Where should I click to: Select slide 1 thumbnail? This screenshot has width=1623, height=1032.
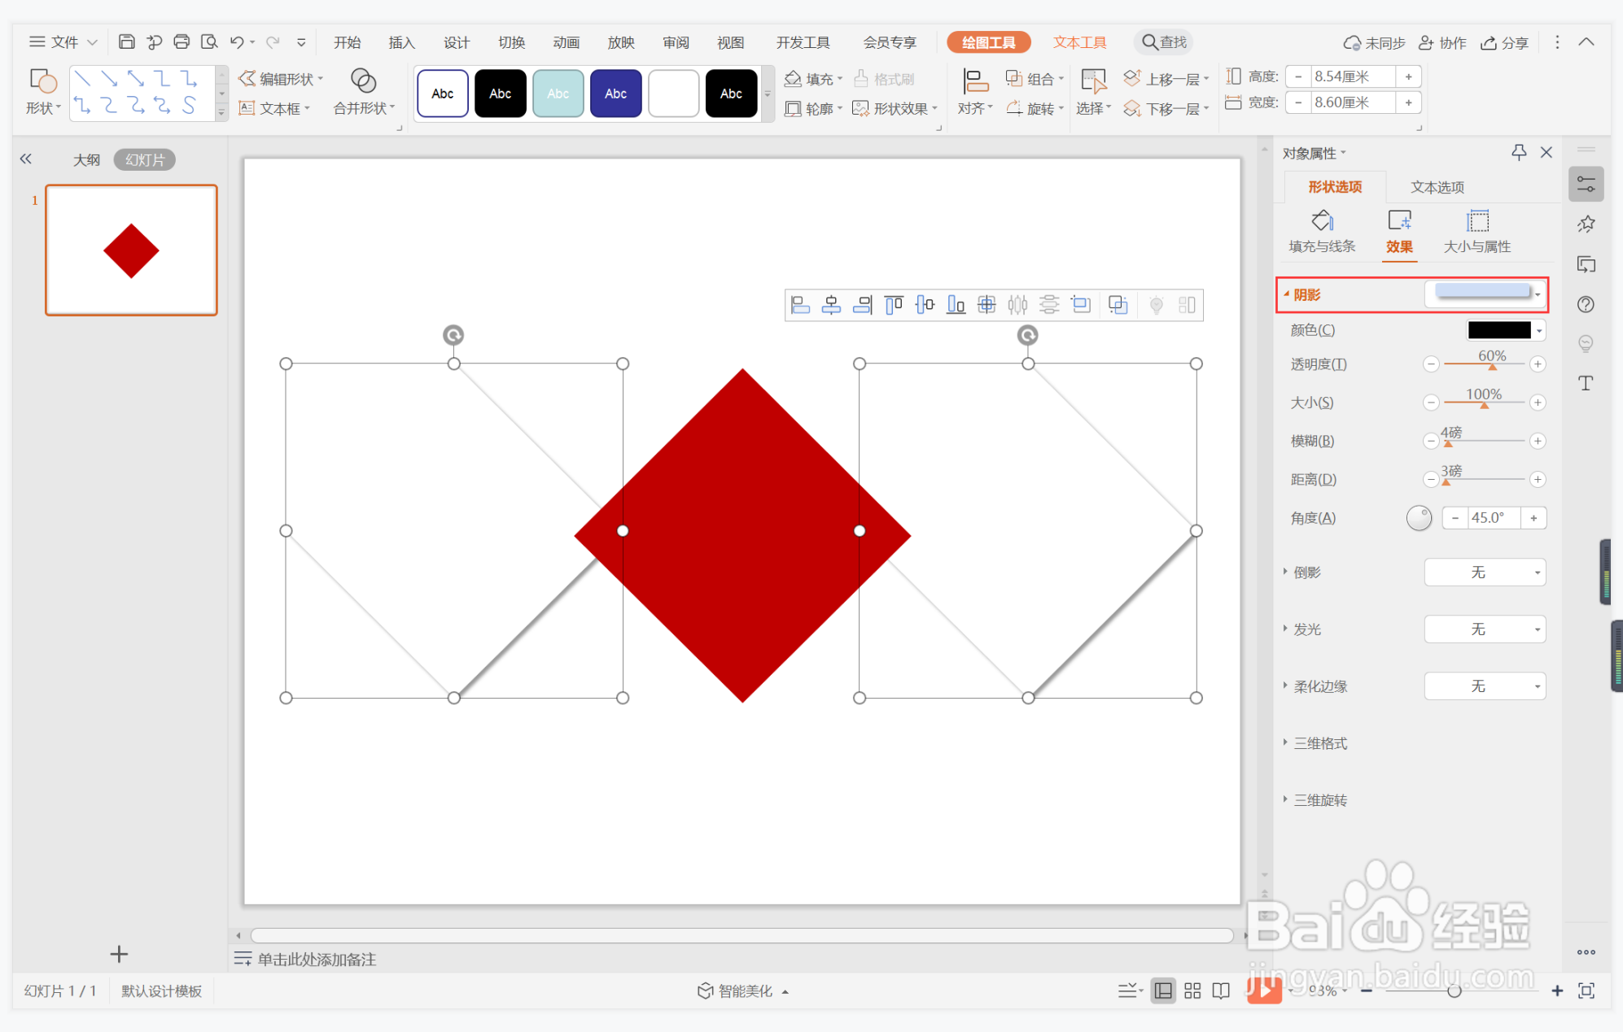[131, 250]
